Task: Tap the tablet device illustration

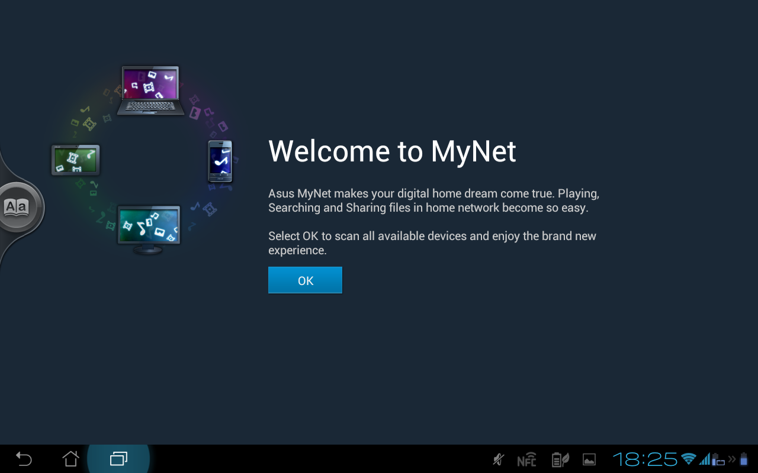Action: tap(75, 160)
